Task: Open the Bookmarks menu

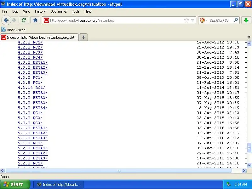Action: coord(59,11)
